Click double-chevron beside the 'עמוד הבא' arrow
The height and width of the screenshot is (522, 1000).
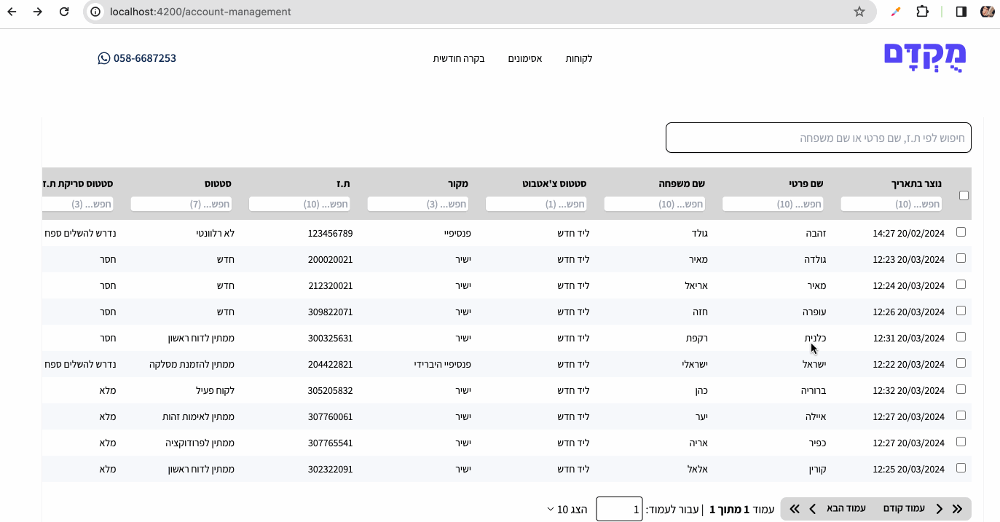point(795,509)
